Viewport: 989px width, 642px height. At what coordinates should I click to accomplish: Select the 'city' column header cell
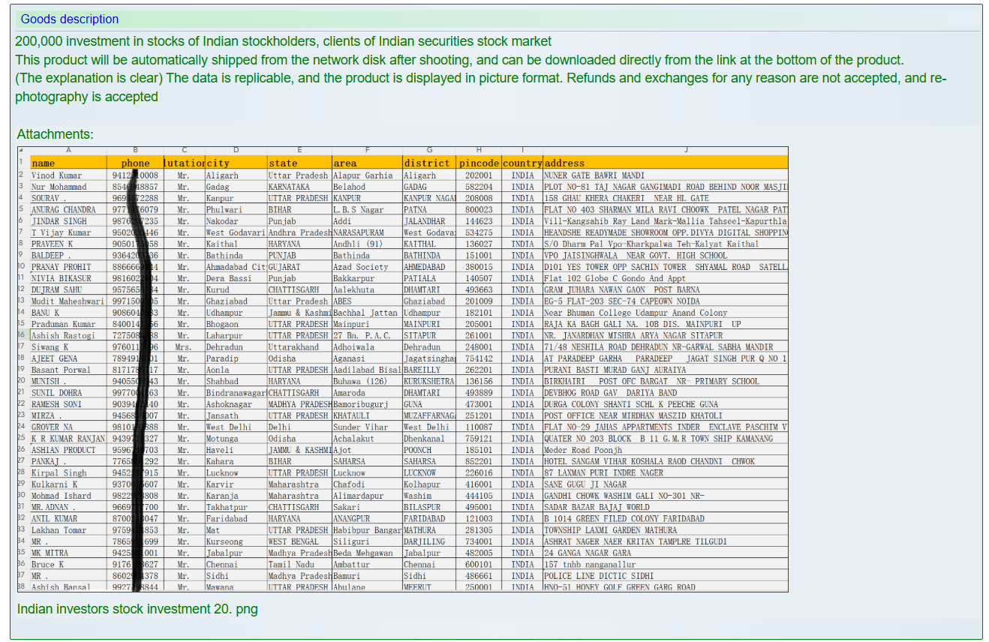point(235,163)
